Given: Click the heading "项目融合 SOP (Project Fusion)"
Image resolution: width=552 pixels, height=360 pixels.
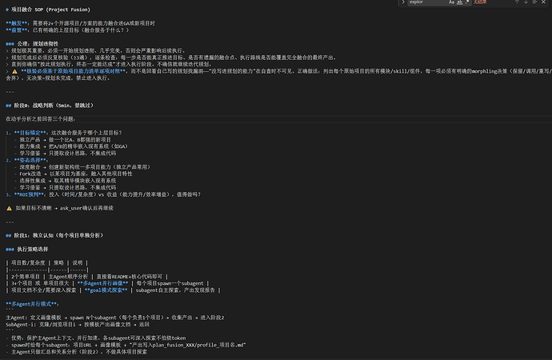Looking at the screenshot, I should pyautogui.click(x=50, y=10).
